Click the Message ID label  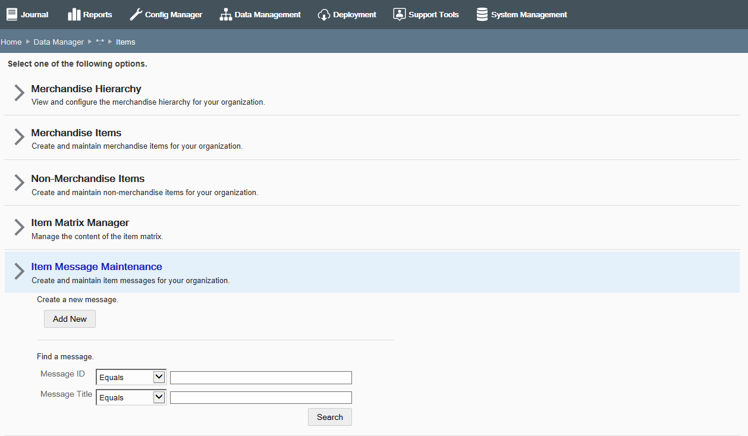(62, 374)
